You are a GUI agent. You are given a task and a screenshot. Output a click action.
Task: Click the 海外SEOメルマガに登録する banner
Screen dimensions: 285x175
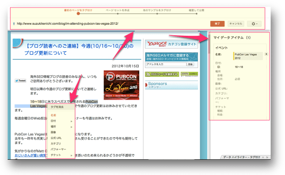pos(171,57)
